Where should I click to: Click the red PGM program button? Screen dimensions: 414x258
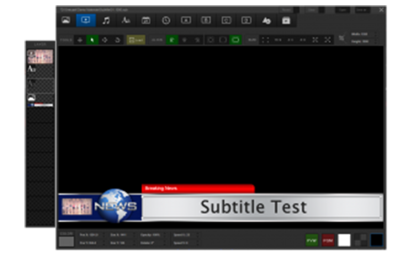[328, 240]
